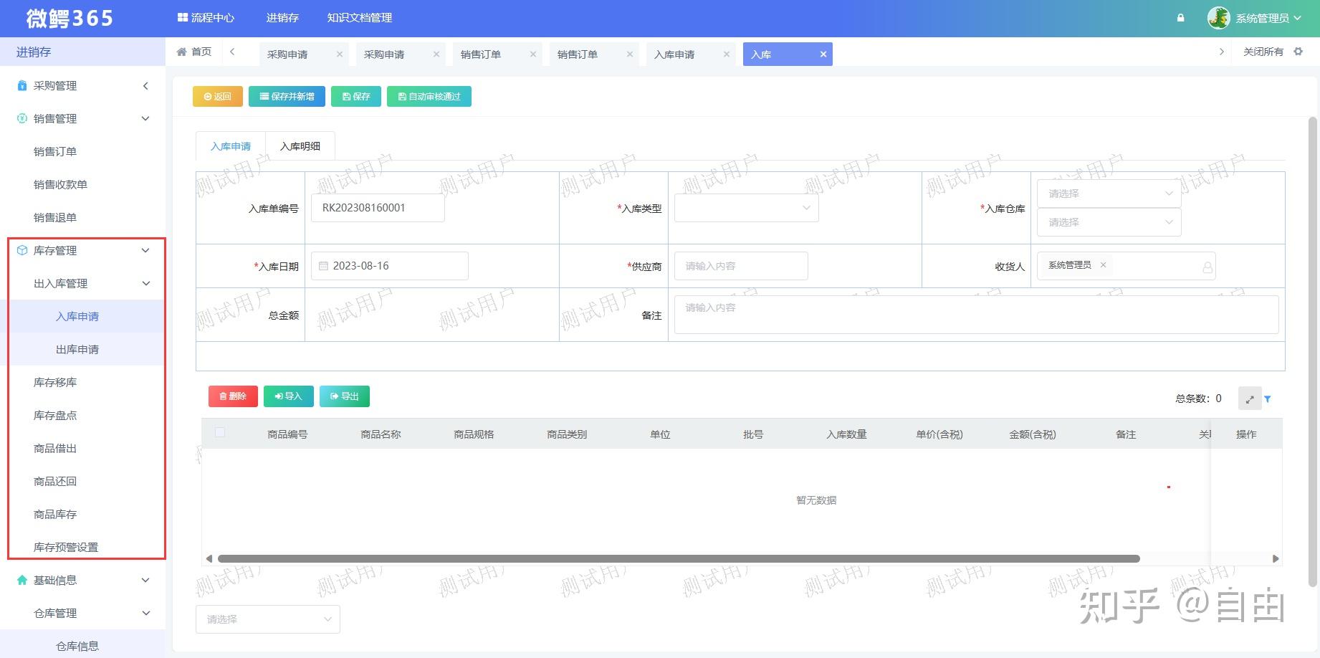Collapse the 库存管理 menu
The height and width of the screenshot is (658, 1320).
[x=145, y=251]
